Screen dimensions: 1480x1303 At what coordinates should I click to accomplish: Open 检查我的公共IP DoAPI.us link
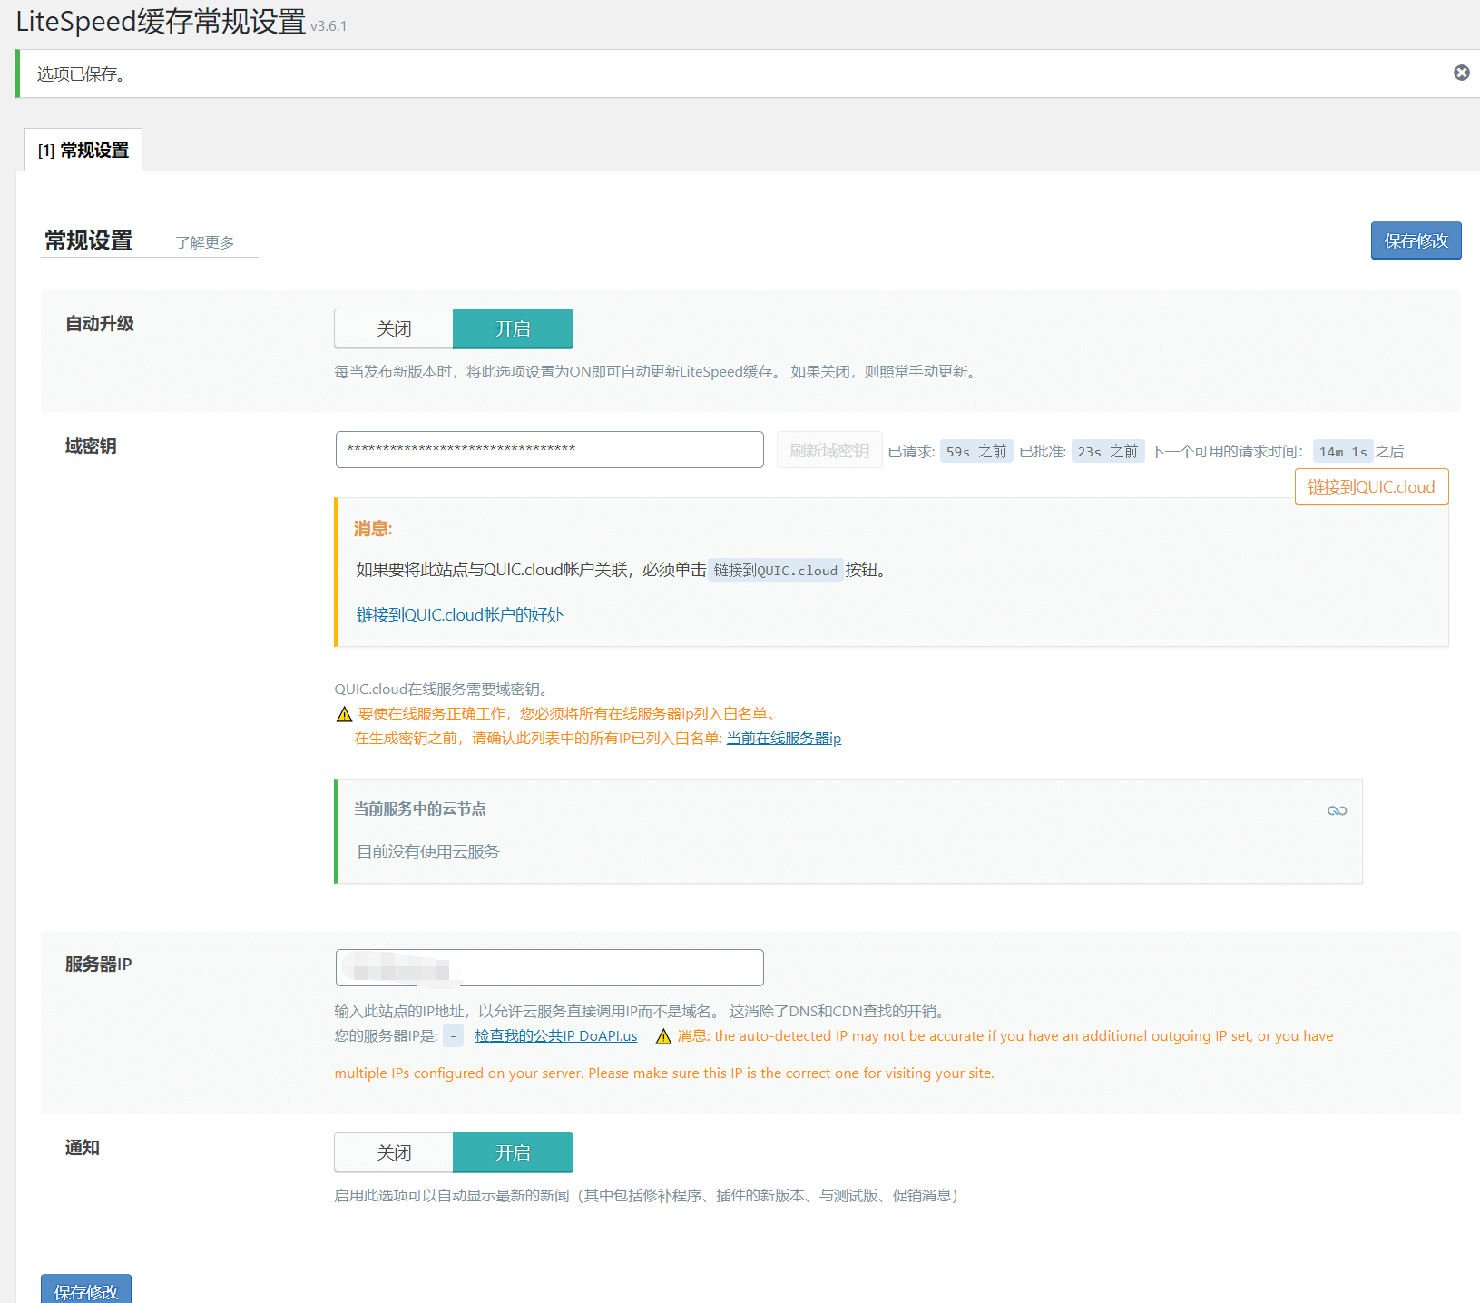555,1036
